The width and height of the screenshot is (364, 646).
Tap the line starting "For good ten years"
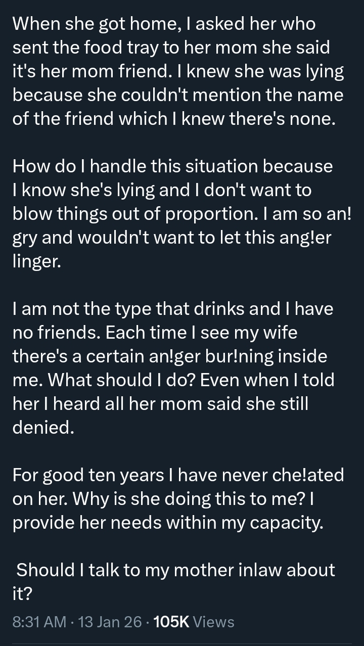pyautogui.click(x=178, y=475)
